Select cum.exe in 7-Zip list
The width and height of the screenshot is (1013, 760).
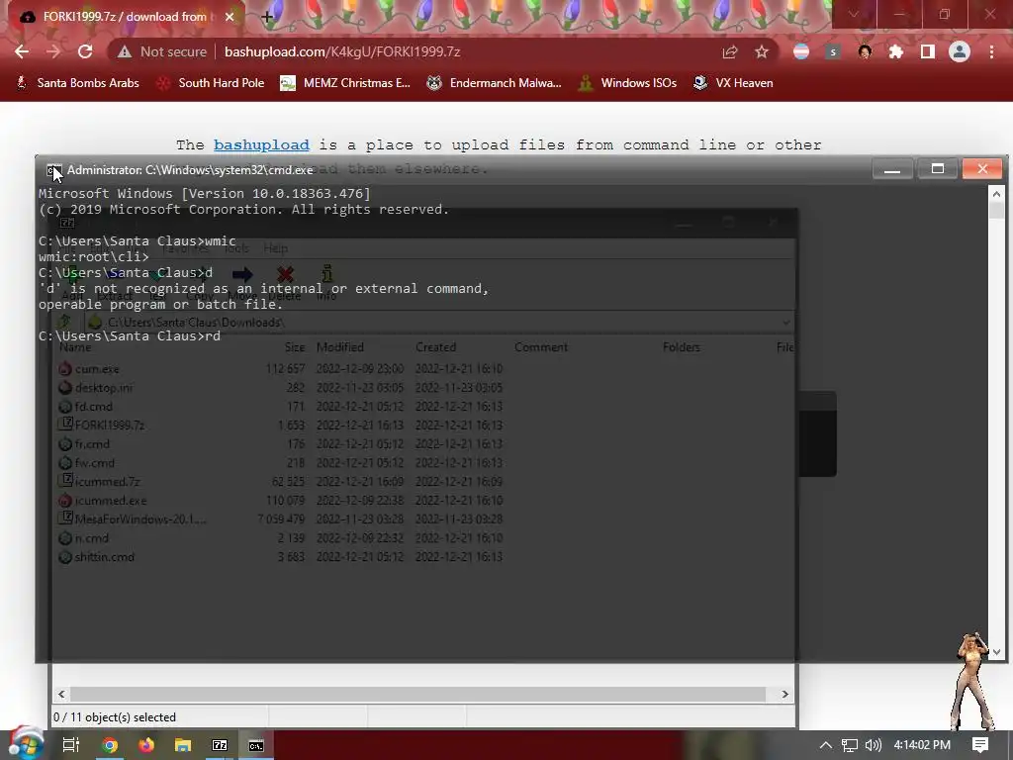point(97,369)
